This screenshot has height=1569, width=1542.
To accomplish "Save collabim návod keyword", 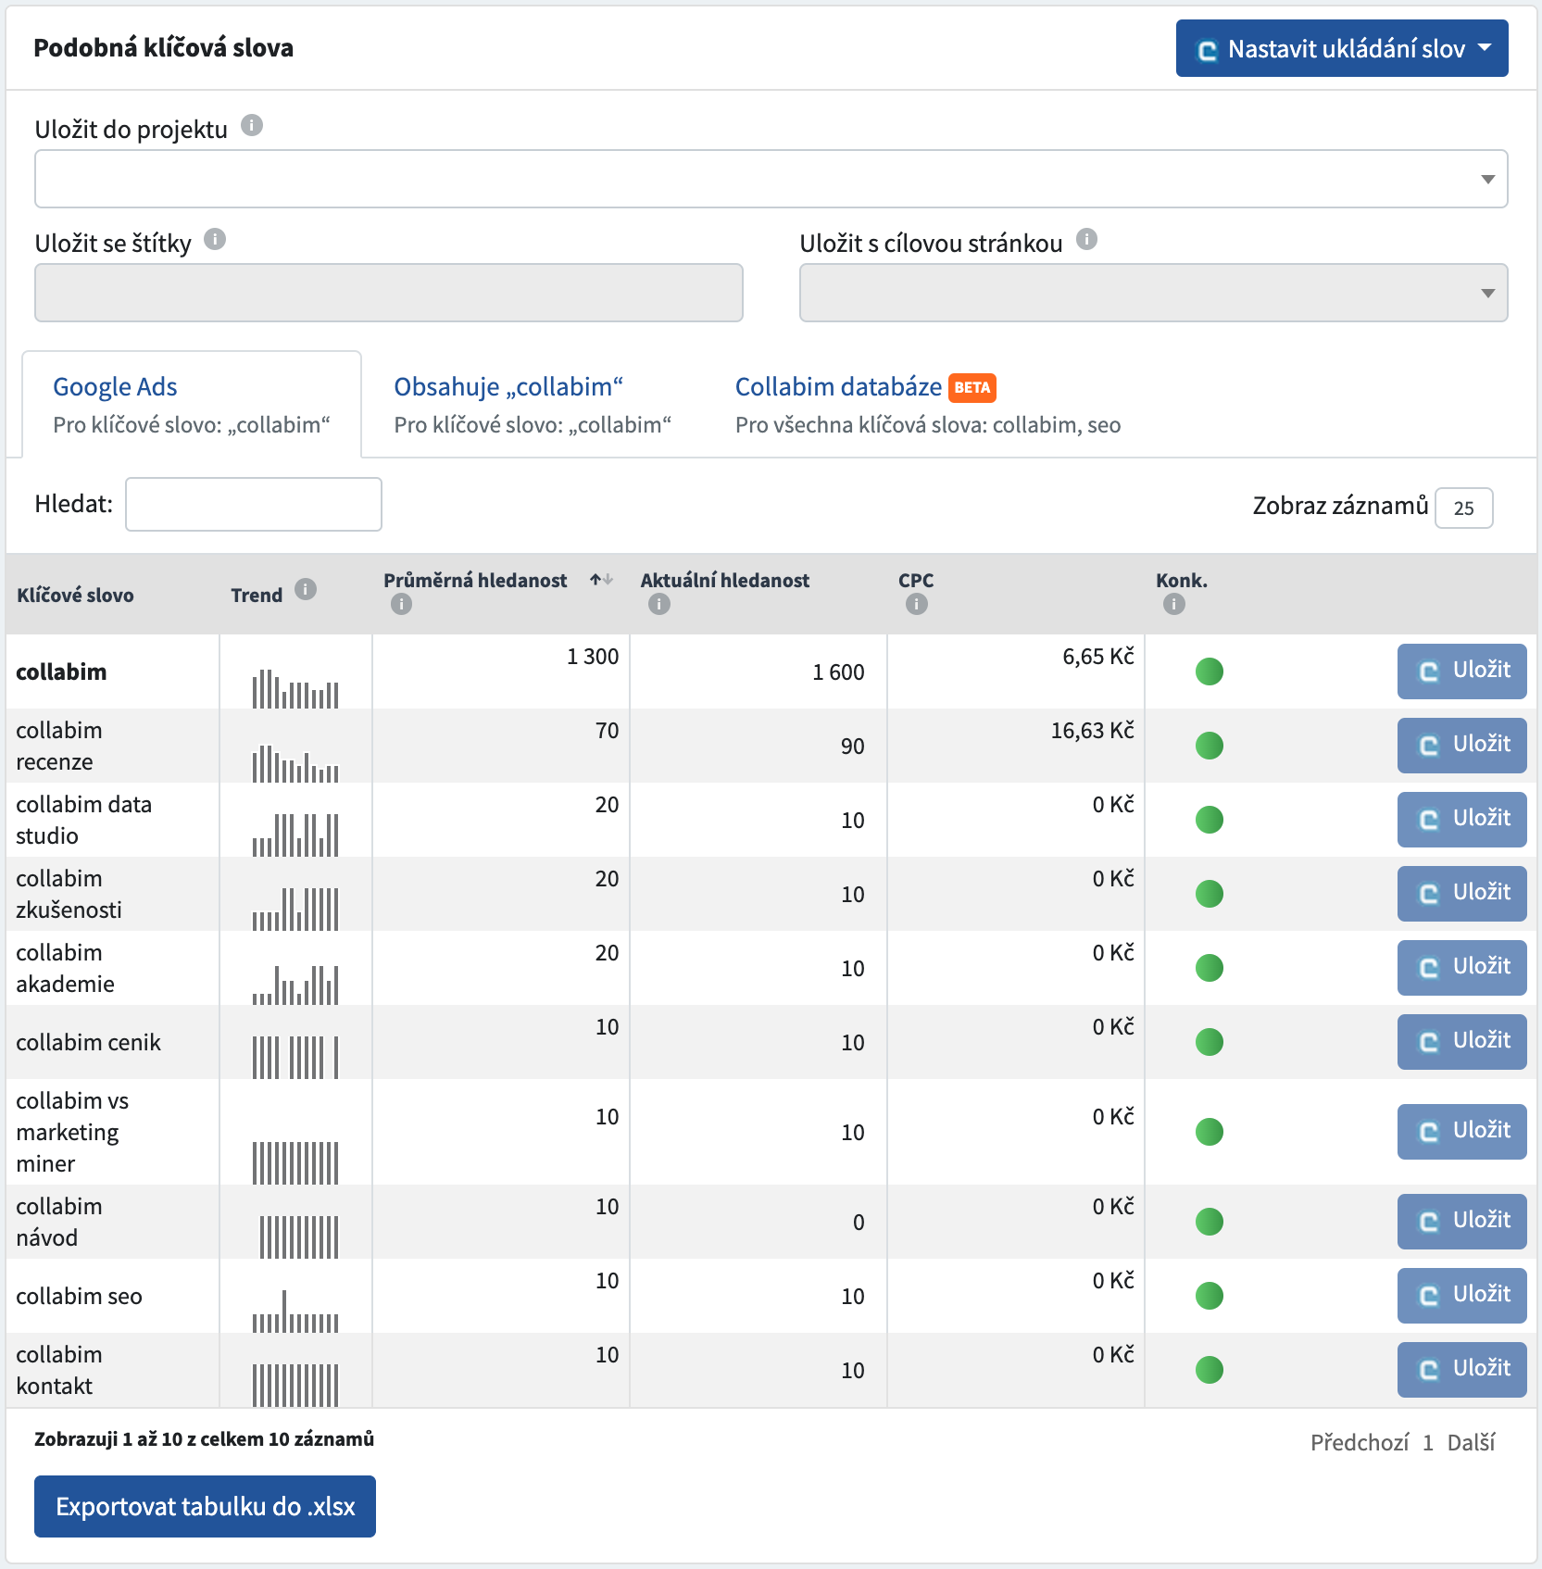I will point(1462,1221).
